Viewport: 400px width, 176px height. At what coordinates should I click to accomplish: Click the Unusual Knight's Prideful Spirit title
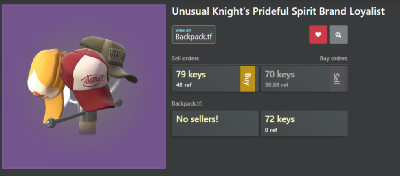click(x=278, y=11)
